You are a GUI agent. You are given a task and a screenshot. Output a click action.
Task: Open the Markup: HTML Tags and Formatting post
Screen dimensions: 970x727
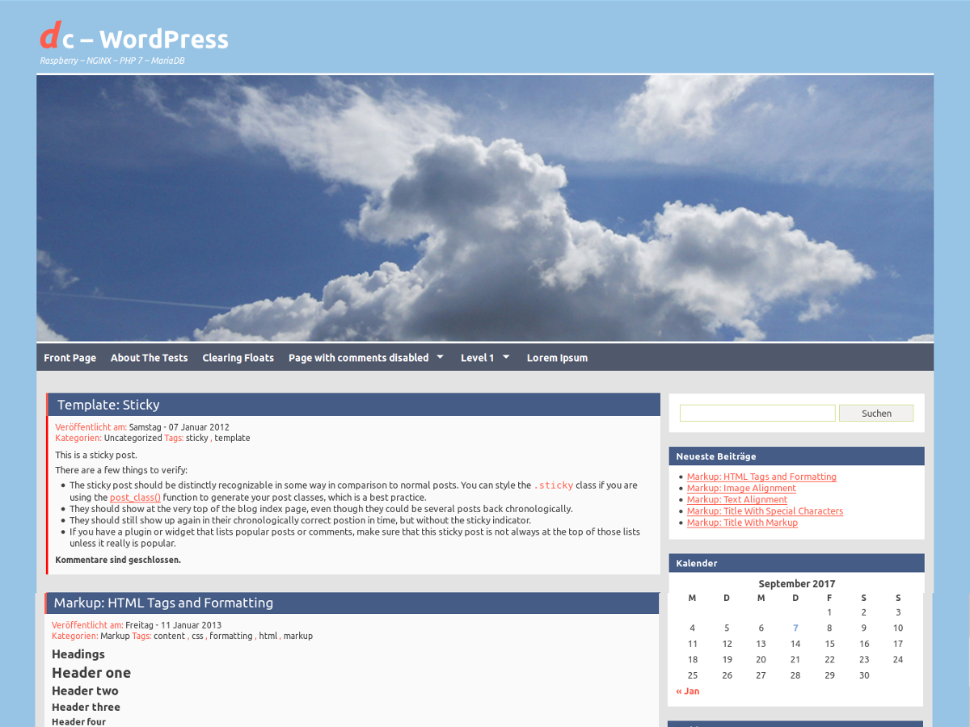pyautogui.click(x=761, y=476)
